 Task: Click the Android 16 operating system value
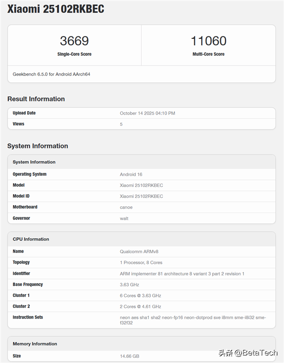(x=131, y=175)
